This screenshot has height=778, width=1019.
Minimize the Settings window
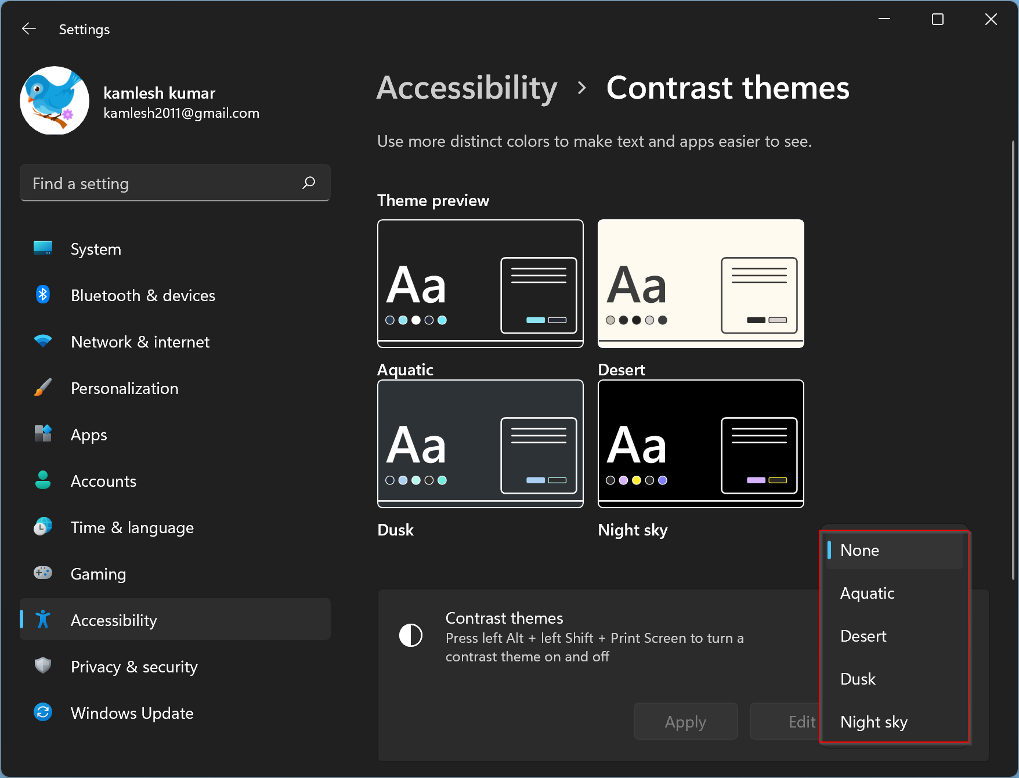pos(884,19)
